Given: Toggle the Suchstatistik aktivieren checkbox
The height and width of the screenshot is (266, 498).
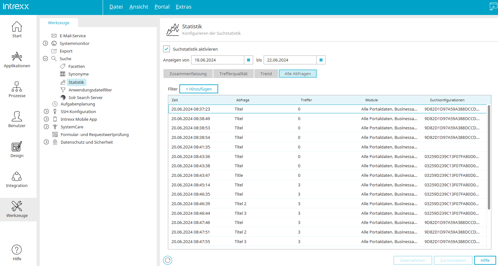Looking at the screenshot, I should click(x=166, y=49).
